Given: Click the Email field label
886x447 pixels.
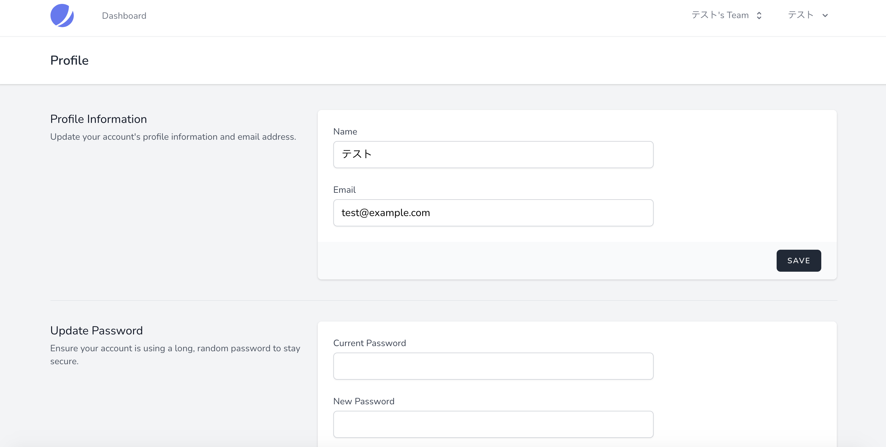Looking at the screenshot, I should point(344,190).
